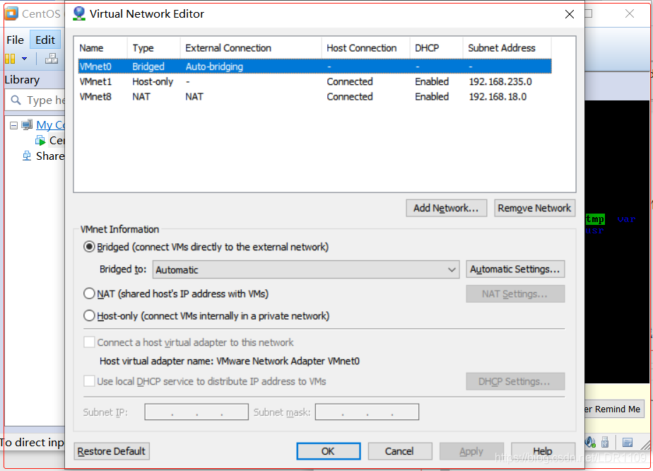Click the Subnet mask input field

[x=367, y=412]
